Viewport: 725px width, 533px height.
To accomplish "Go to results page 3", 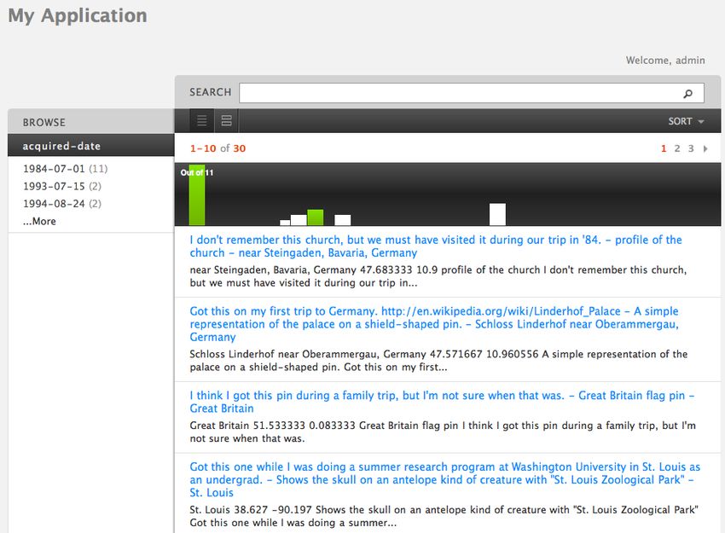I will [x=691, y=148].
